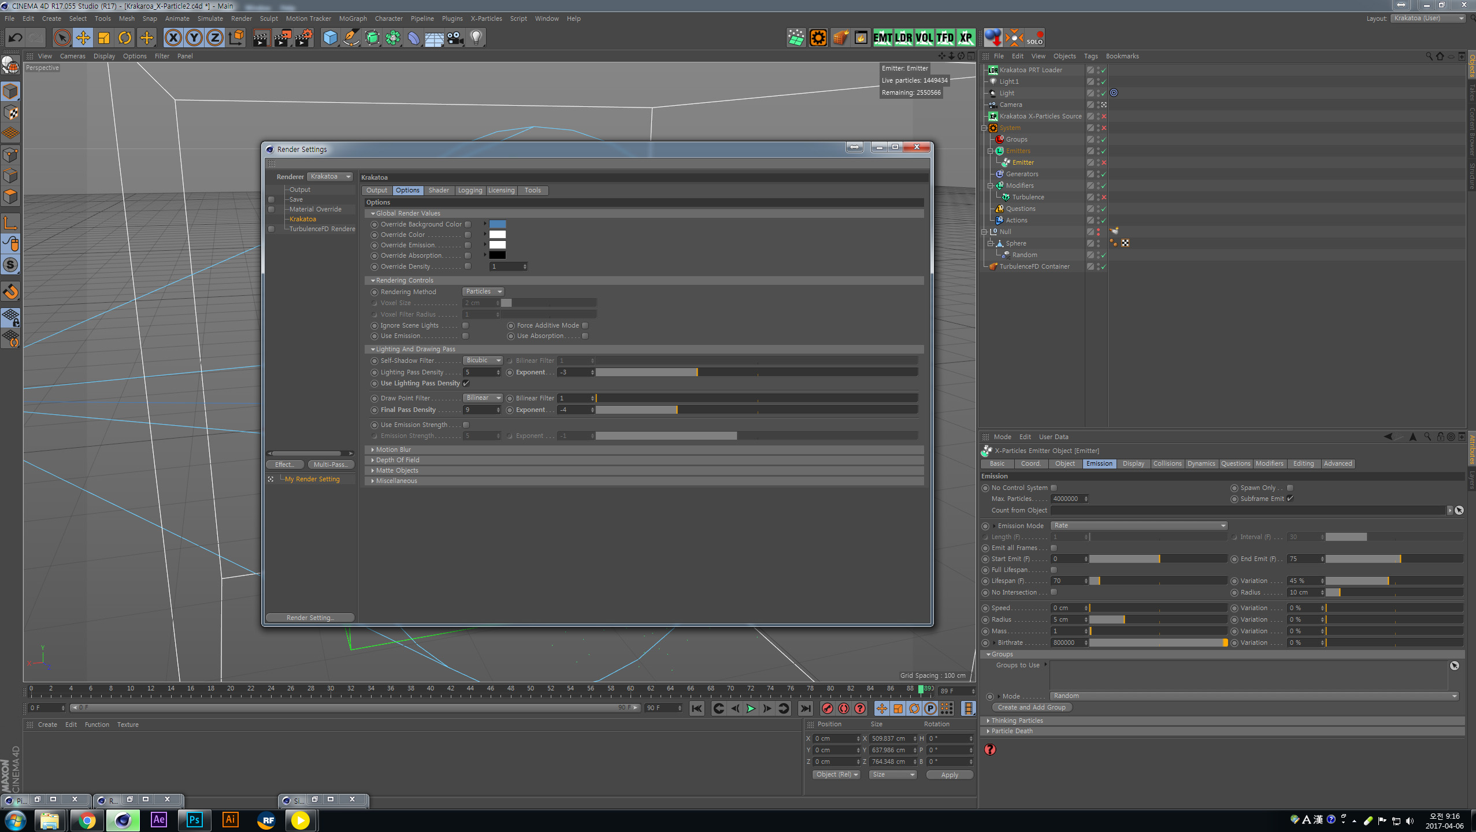This screenshot has height=832, width=1476.
Task: Go to start of animation
Action: pos(697,708)
